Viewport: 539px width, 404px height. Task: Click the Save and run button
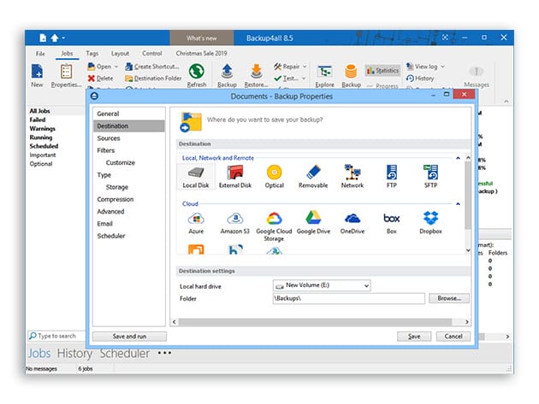click(128, 337)
